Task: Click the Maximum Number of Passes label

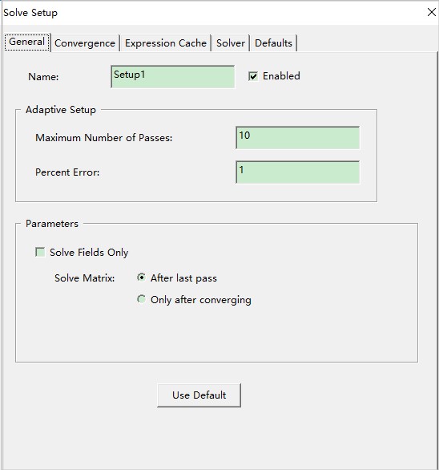Action: click(104, 138)
